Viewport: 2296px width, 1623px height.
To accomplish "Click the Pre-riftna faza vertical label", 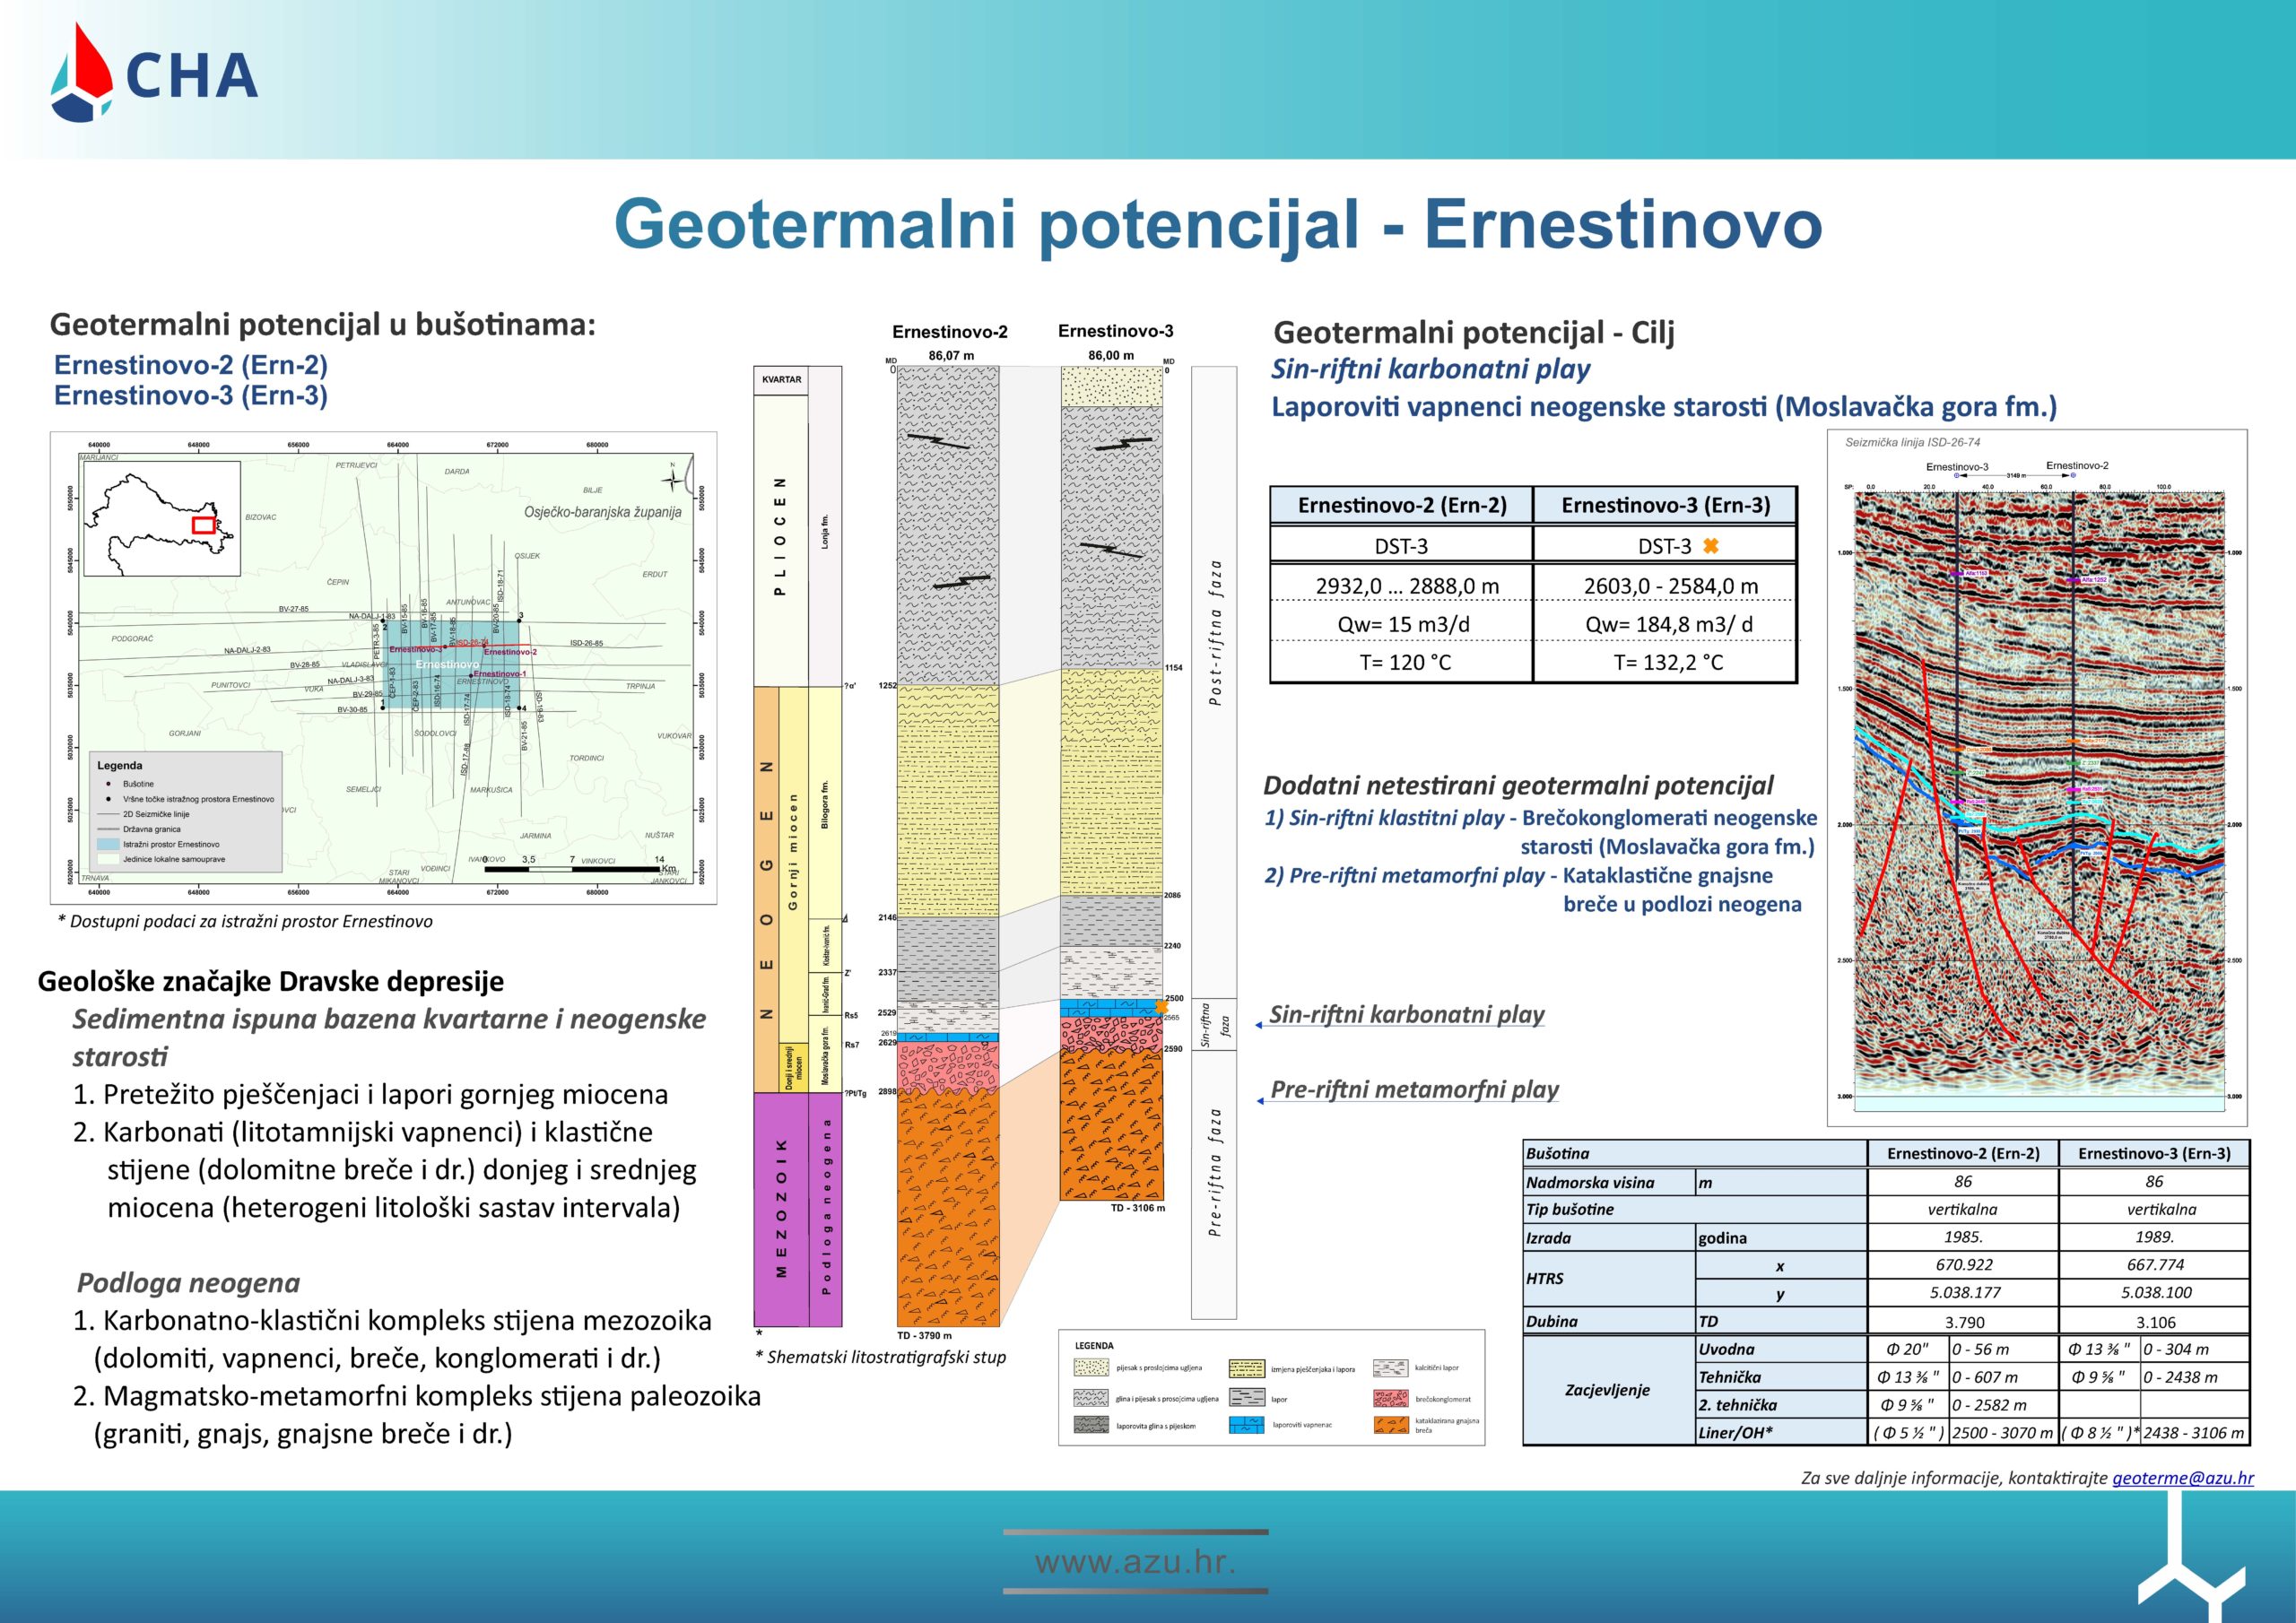I will point(1215,1171).
